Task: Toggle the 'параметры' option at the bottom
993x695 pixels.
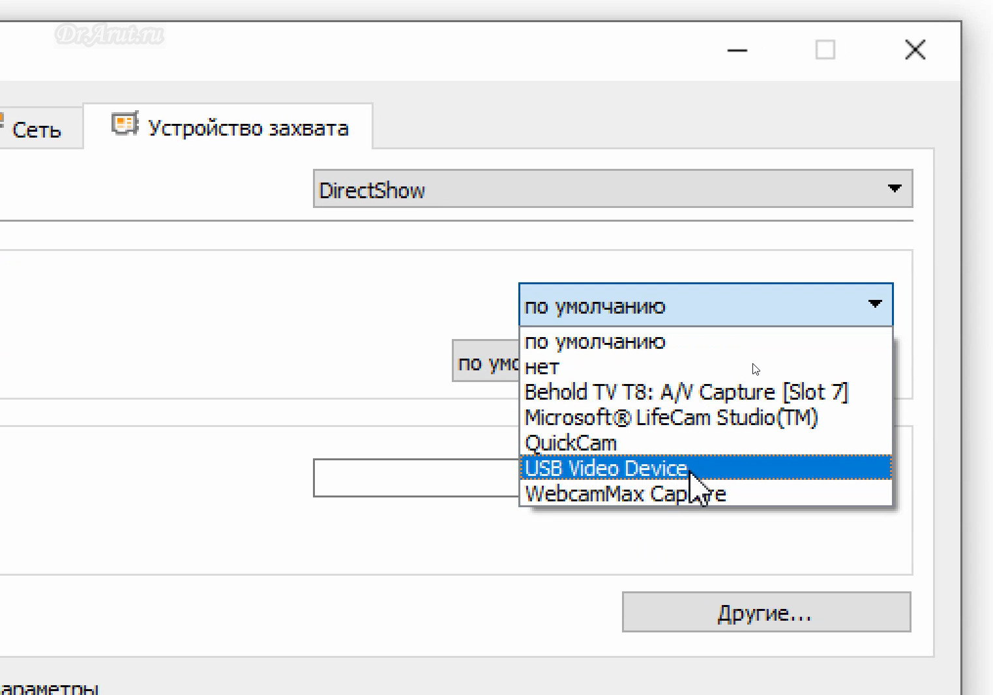Action: point(50,688)
